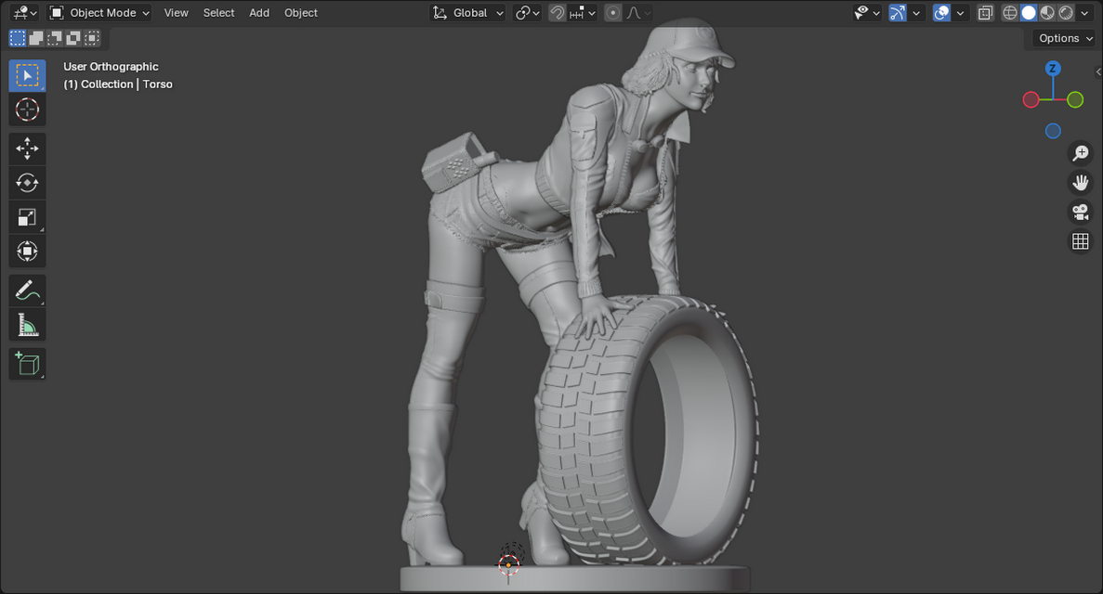Open the Options dropdown
The width and height of the screenshot is (1103, 594).
tap(1065, 38)
